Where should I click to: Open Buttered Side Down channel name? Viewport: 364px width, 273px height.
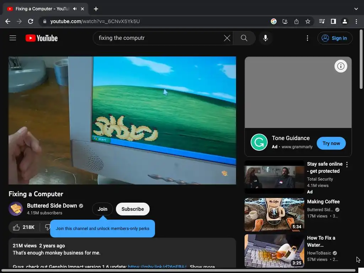point(52,206)
